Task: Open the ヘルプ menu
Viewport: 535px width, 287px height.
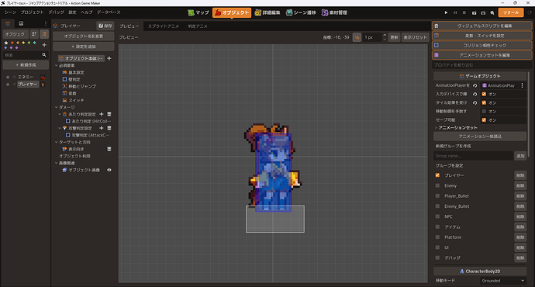Action: point(86,12)
